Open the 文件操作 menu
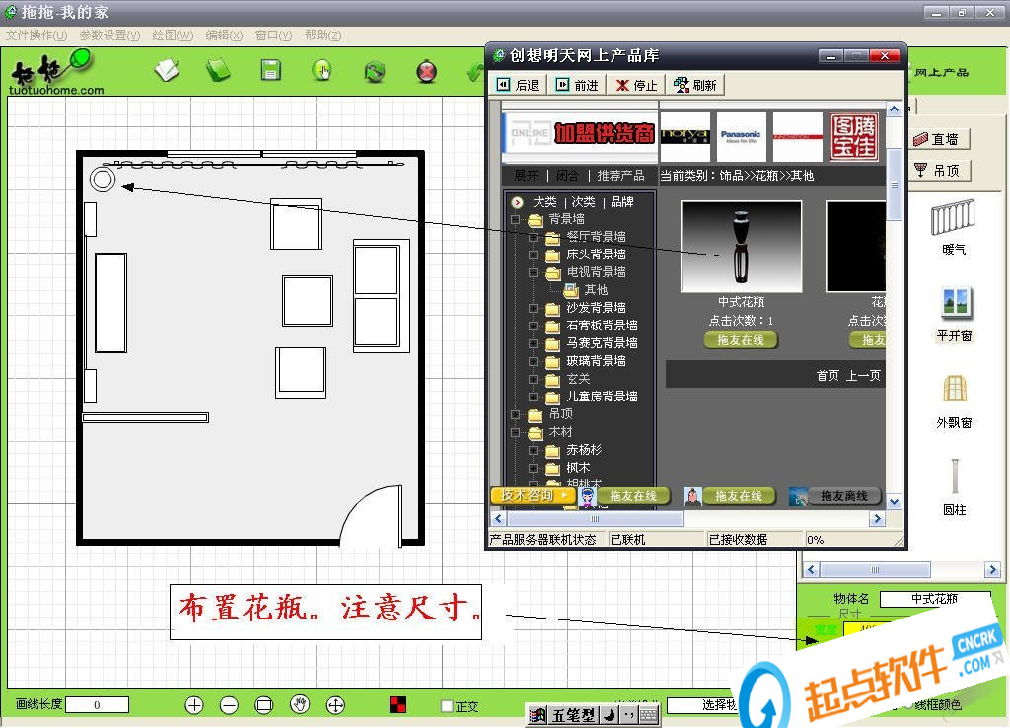Screen dimensions: 1010x728 click(36, 36)
